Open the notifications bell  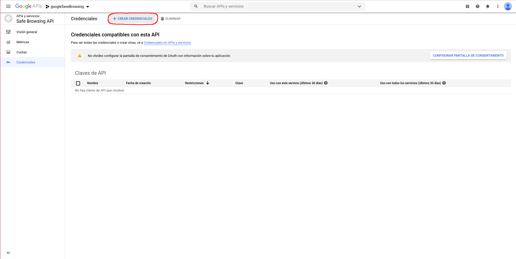coord(488,6)
